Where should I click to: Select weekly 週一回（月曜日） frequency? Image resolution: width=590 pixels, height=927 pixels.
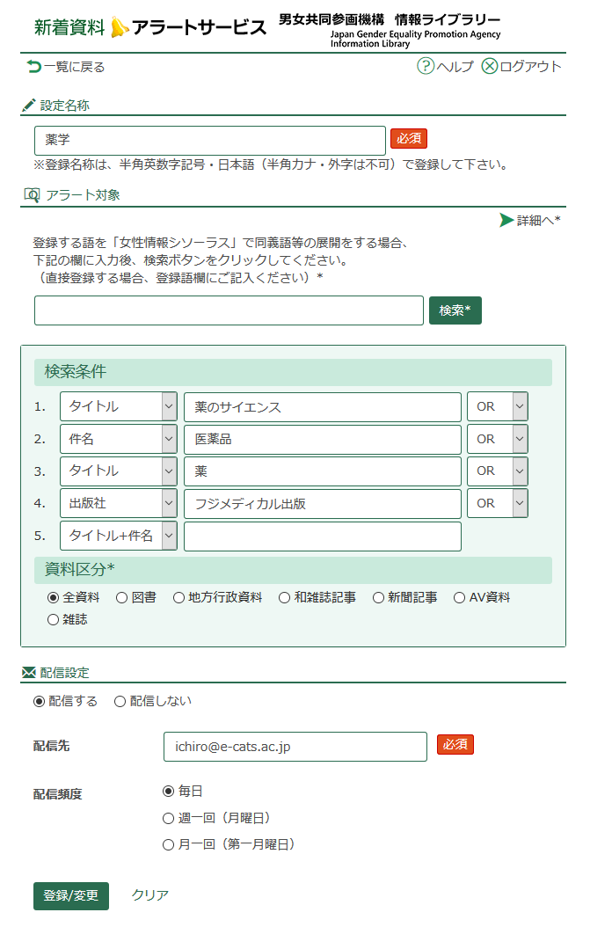[x=169, y=818]
